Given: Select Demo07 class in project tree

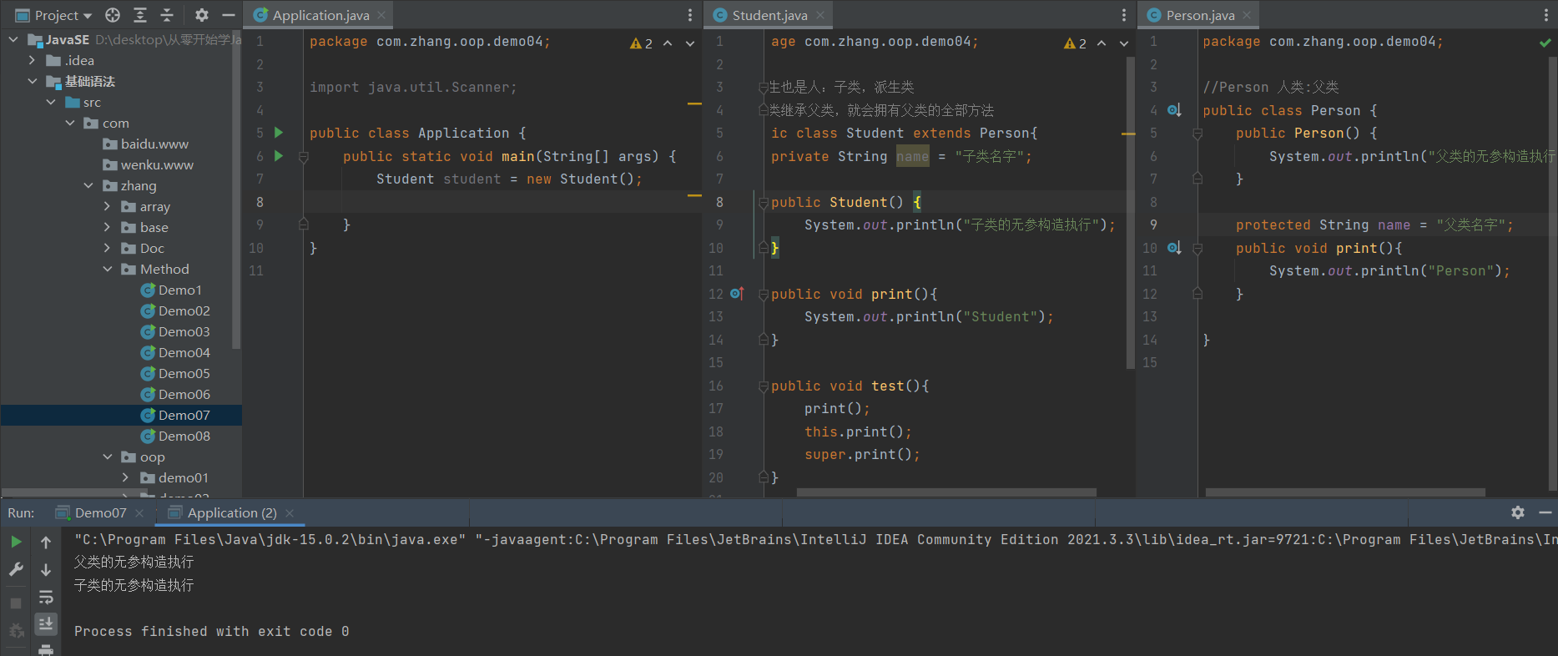Looking at the screenshot, I should [x=121, y=415].
